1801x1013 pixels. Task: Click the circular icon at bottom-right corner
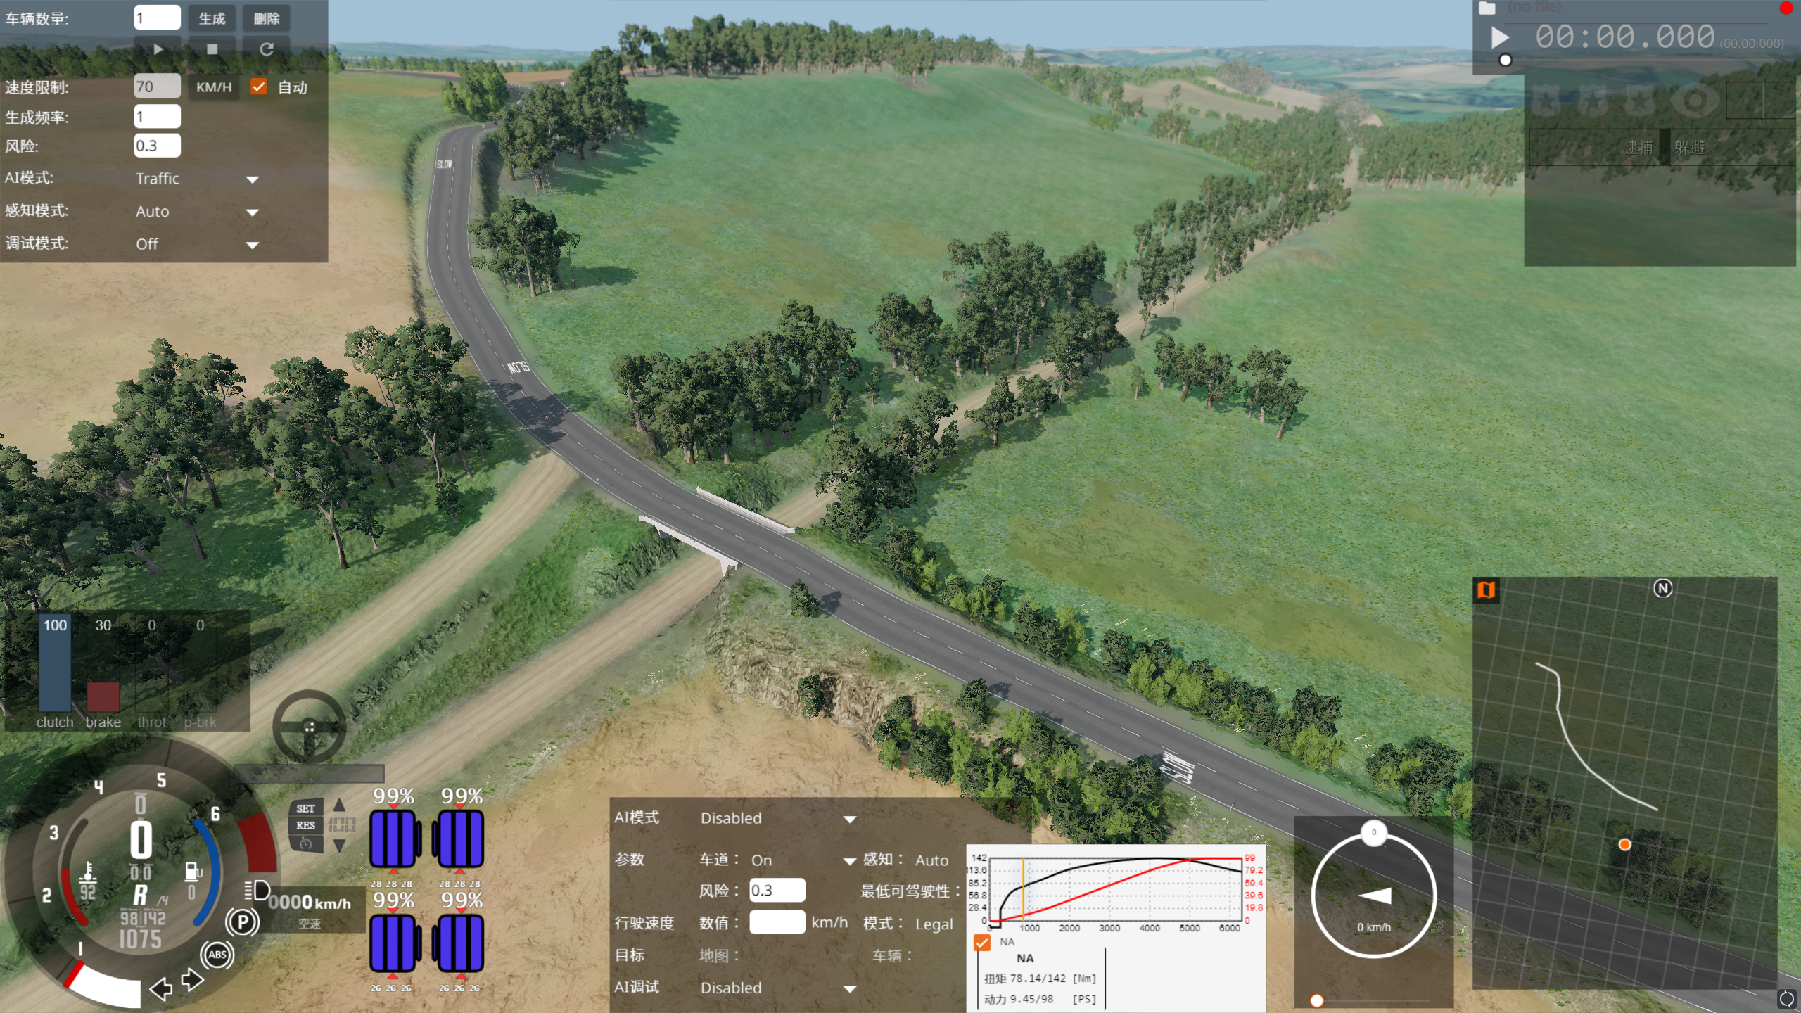point(1786,999)
